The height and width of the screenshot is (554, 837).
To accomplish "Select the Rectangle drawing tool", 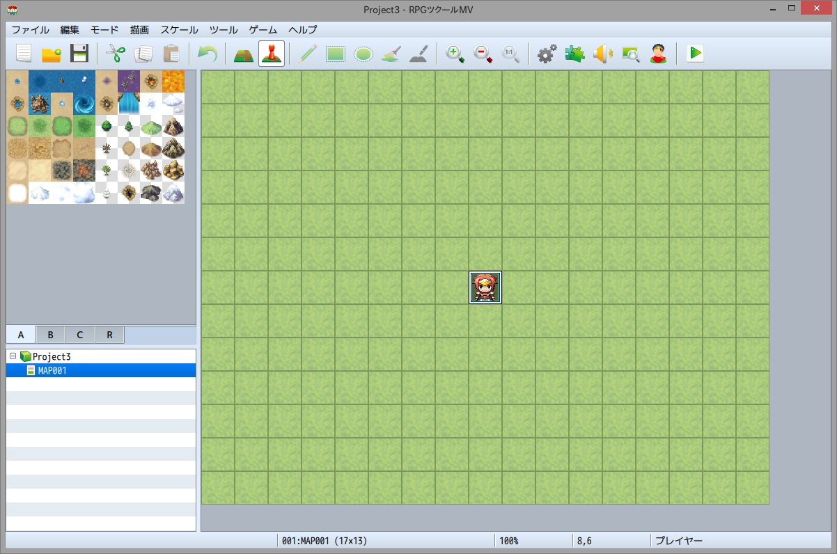I will point(335,54).
